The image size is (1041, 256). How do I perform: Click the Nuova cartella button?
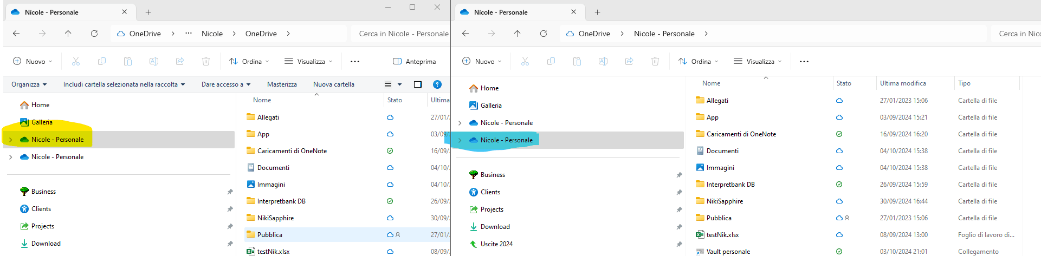click(334, 84)
